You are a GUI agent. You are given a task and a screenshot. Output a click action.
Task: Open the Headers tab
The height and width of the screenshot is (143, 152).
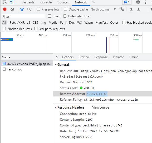point(68,57)
